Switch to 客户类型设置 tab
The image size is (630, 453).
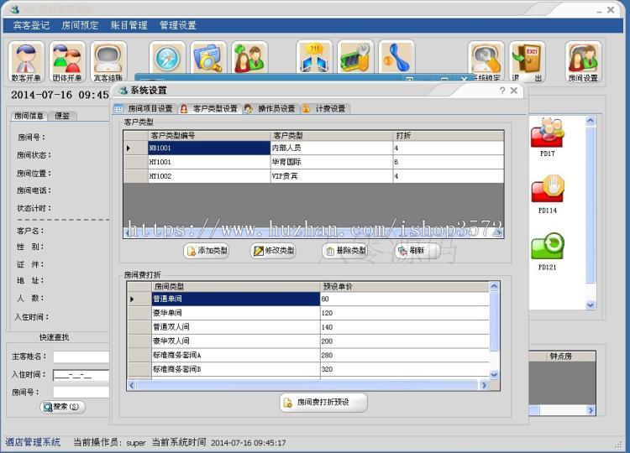click(x=210, y=109)
